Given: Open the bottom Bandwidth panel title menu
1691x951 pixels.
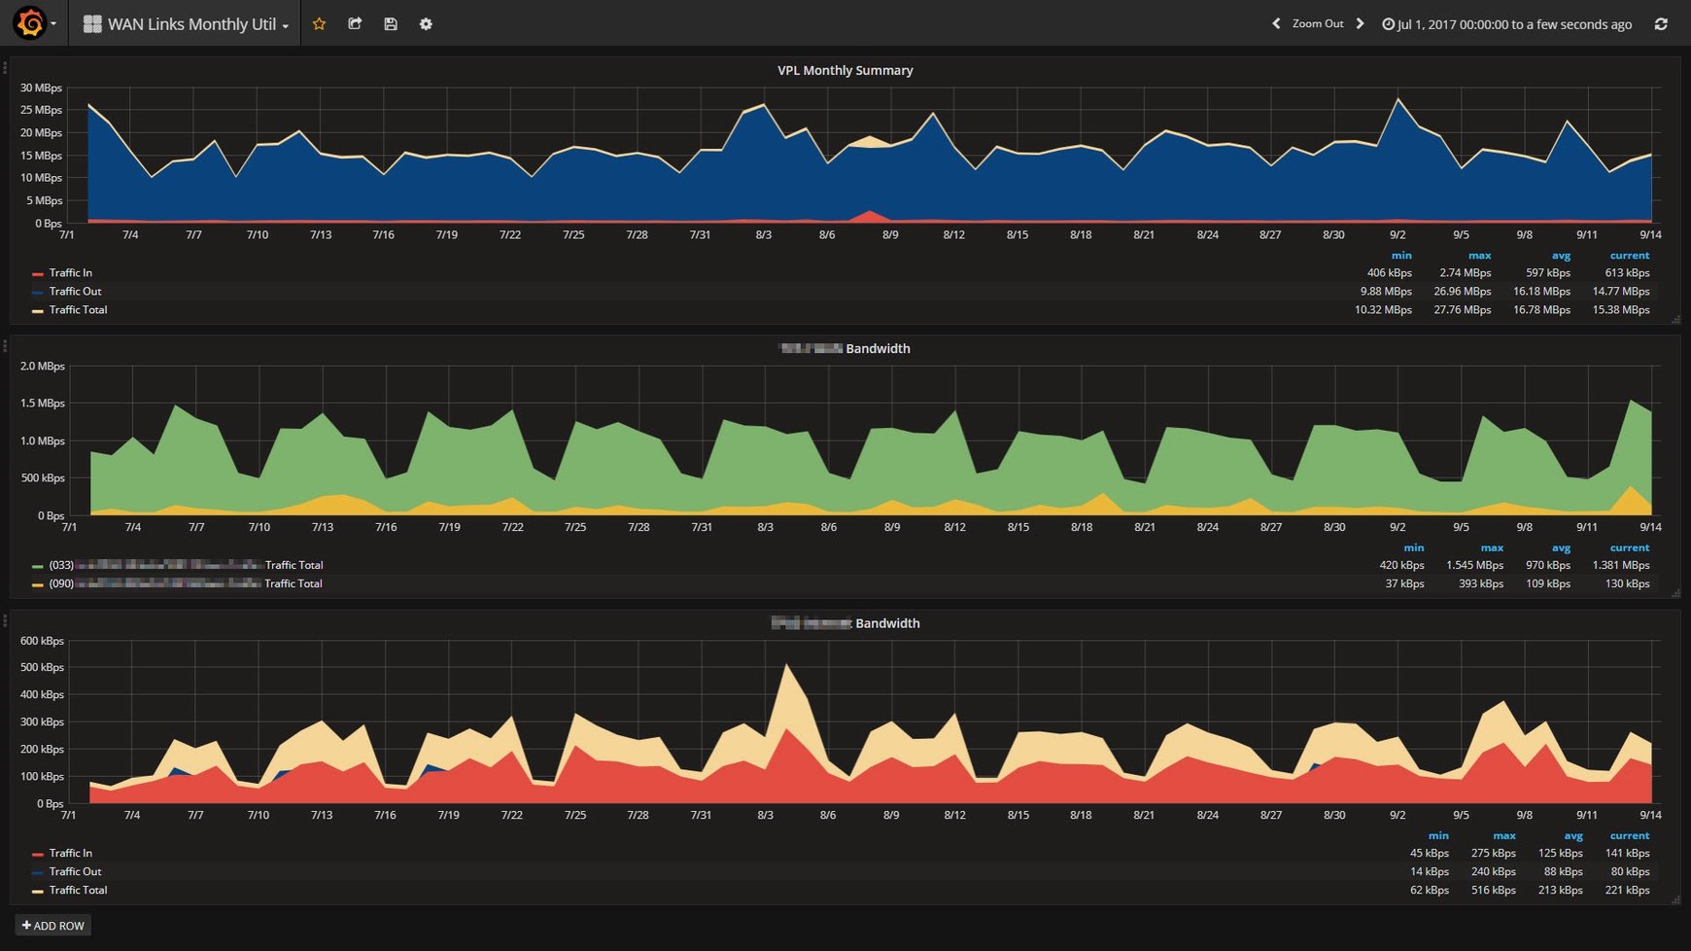Looking at the screenshot, I should tap(844, 623).
